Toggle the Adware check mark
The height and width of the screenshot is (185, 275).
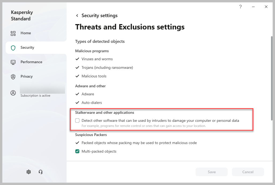point(77,94)
